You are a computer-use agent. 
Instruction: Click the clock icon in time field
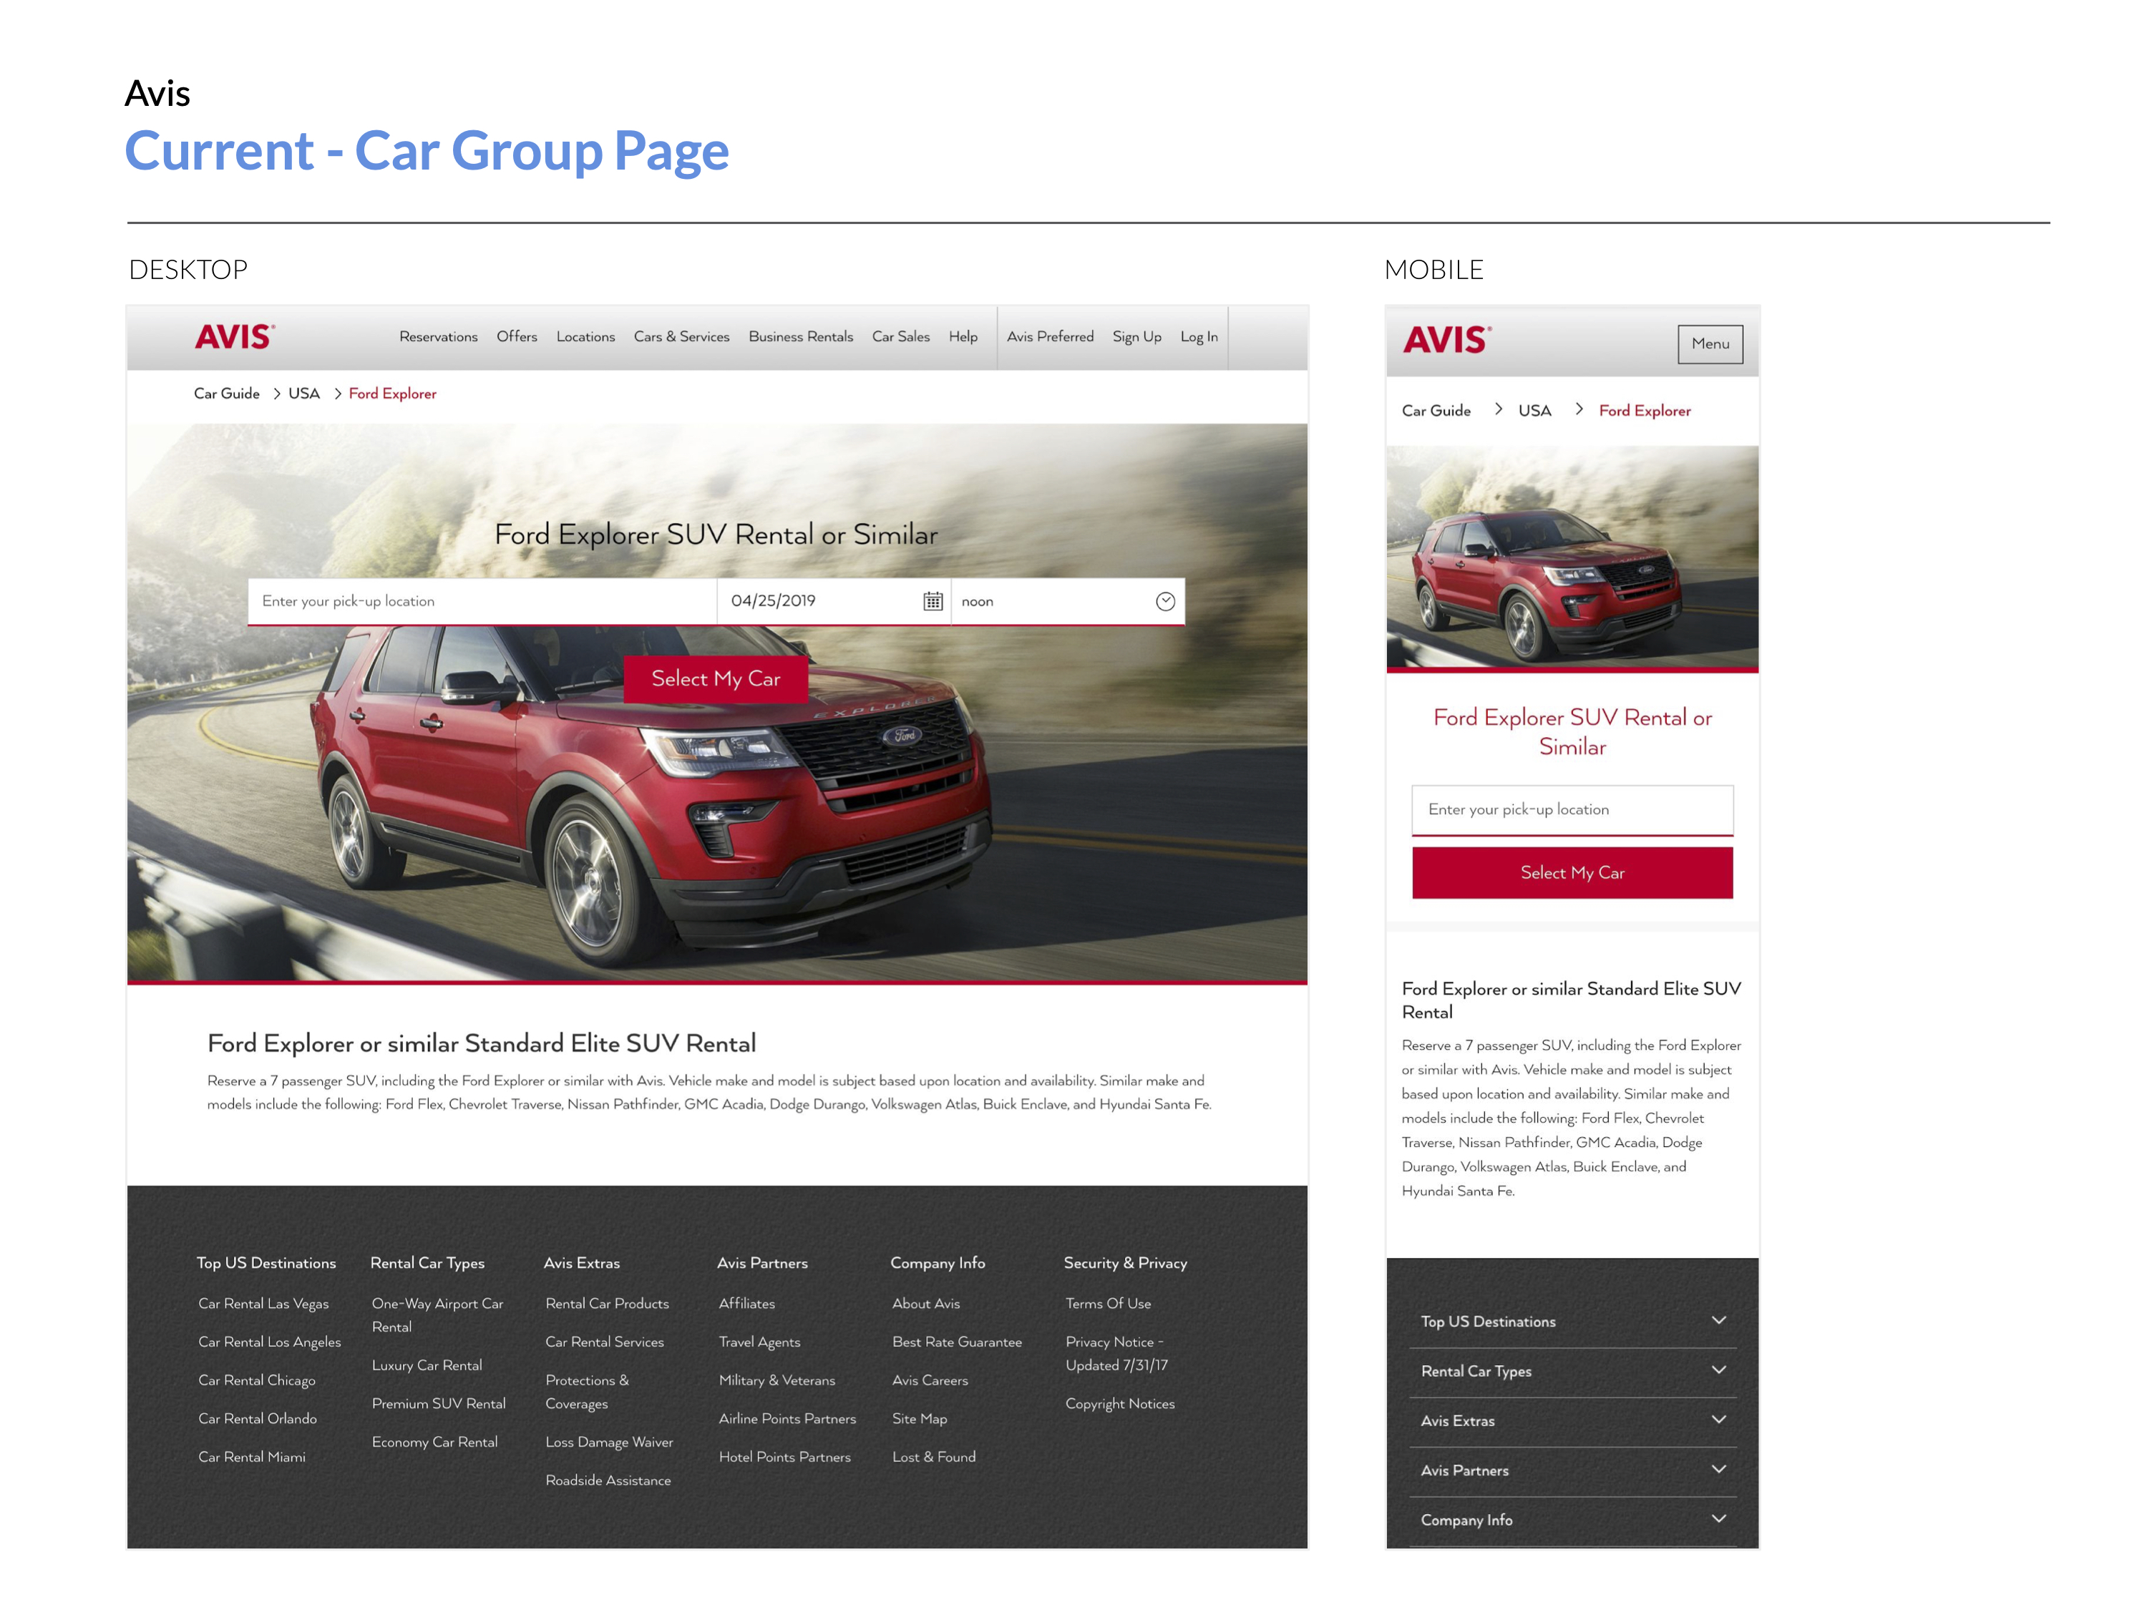click(x=1164, y=602)
